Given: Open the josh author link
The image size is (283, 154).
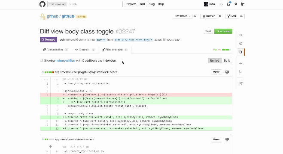Looking at the screenshot, I should pyautogui.click(x=61, y=40).
